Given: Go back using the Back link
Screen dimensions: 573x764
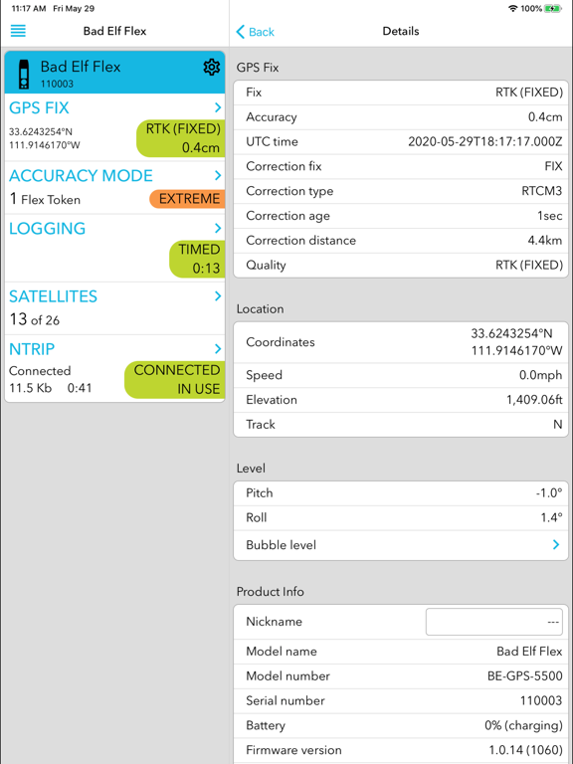Looking at the screenshot, I should coord(255,32).
